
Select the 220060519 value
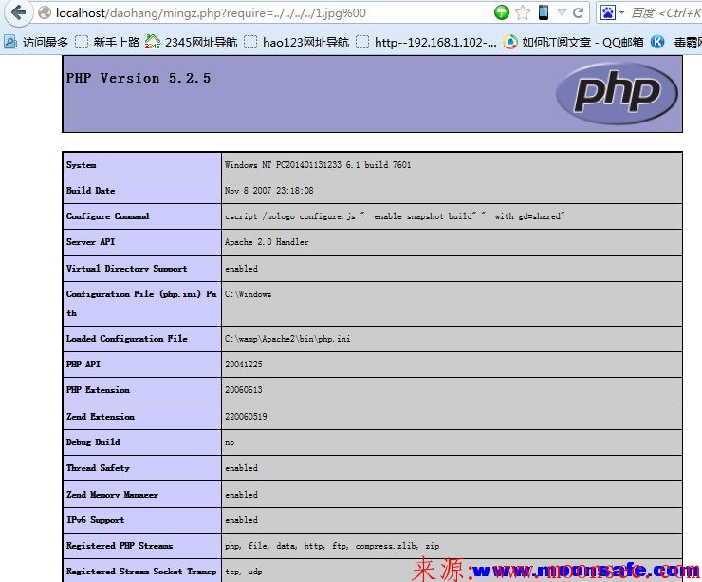click(246, 416)
